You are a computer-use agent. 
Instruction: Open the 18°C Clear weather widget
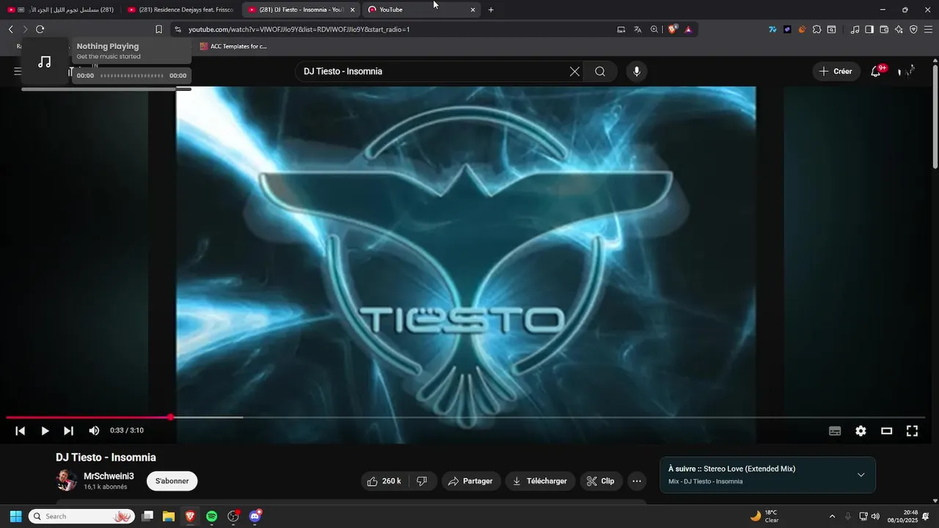764,516
